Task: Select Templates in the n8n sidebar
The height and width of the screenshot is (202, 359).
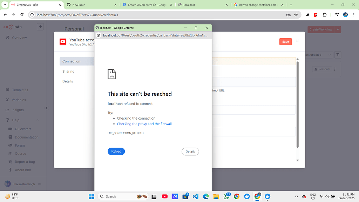Action: point(21,90)
